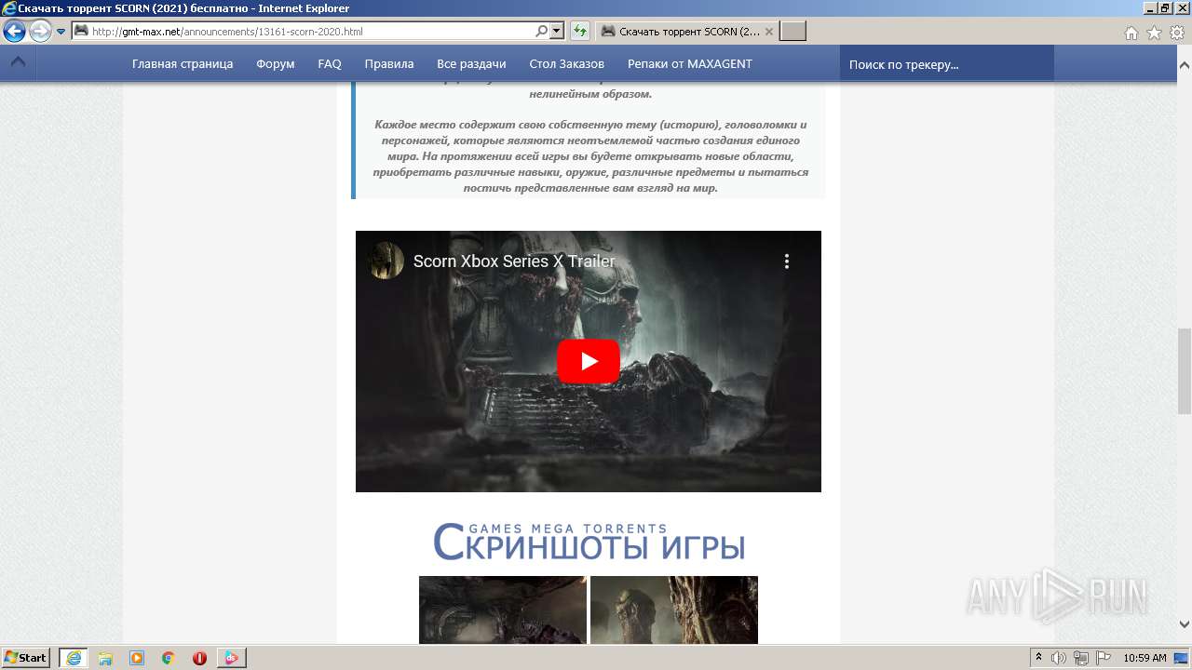Click the volume speaker tray icon
The height and width of the screenshot is (670, 1192).
[x=1059, y=658]
